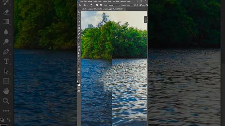The width and height of the screenshot is (225, 126).
Task: Open the Select menu
Action: (x=105, y=1)
